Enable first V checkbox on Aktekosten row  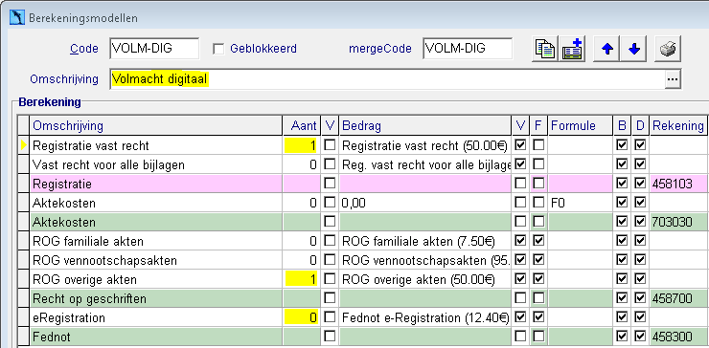[331, 203]
